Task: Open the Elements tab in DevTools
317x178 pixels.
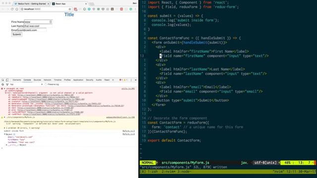Action: (x=17, y=80)
